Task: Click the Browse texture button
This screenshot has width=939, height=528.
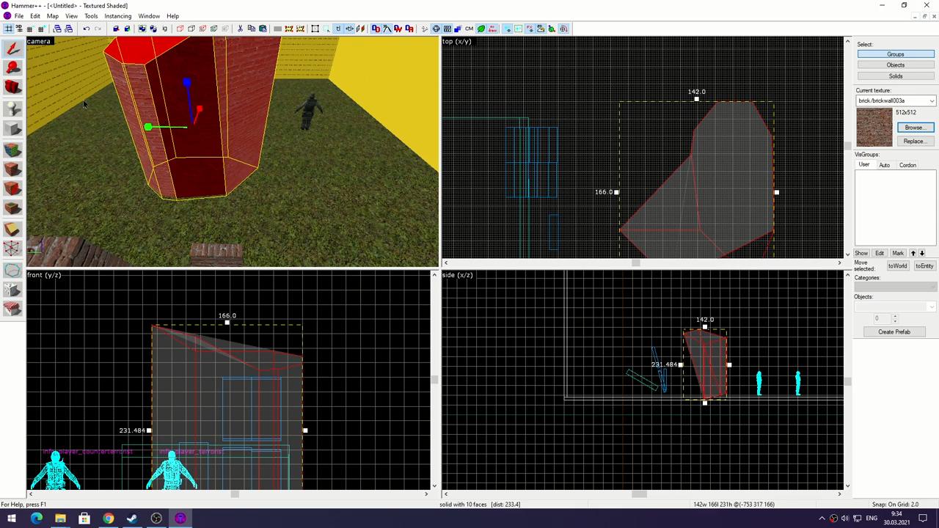Action: point(913,128)
